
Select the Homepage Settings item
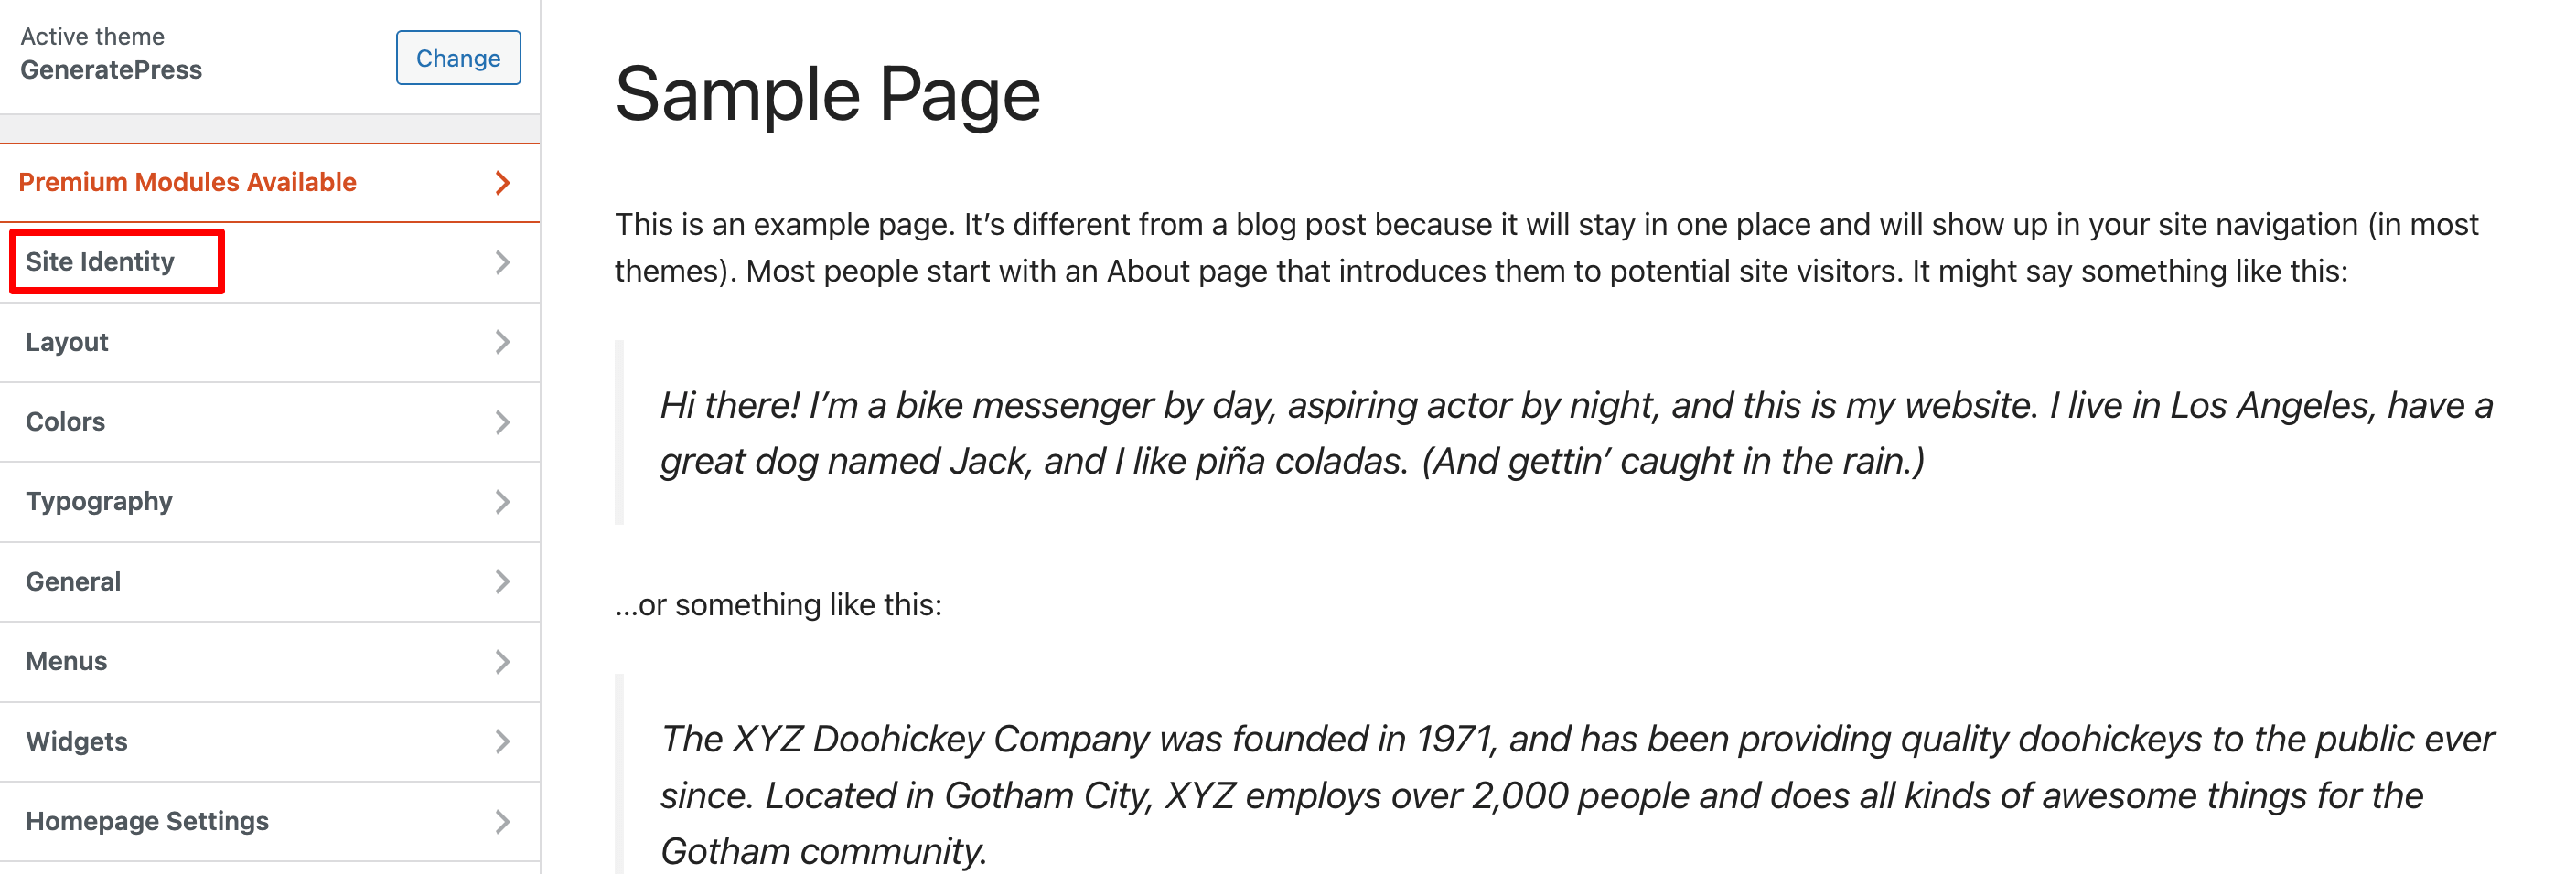click(x=270, y=821)
